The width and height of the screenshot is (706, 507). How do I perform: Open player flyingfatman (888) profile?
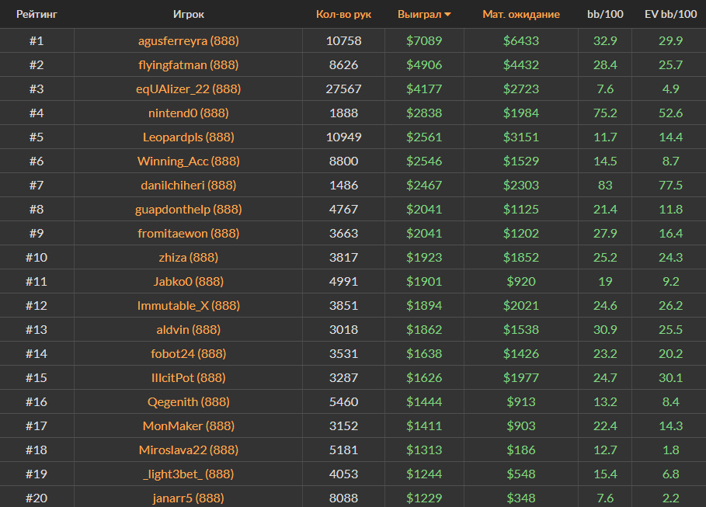point(188,64)
